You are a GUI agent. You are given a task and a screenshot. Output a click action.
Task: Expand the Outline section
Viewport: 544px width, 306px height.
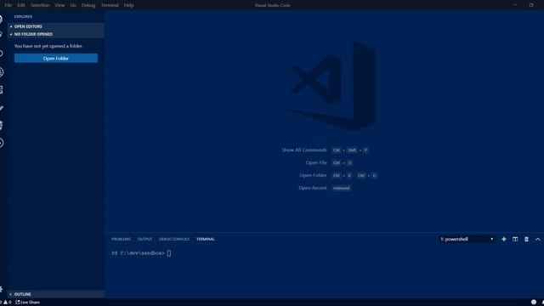(x=56, y=294)
